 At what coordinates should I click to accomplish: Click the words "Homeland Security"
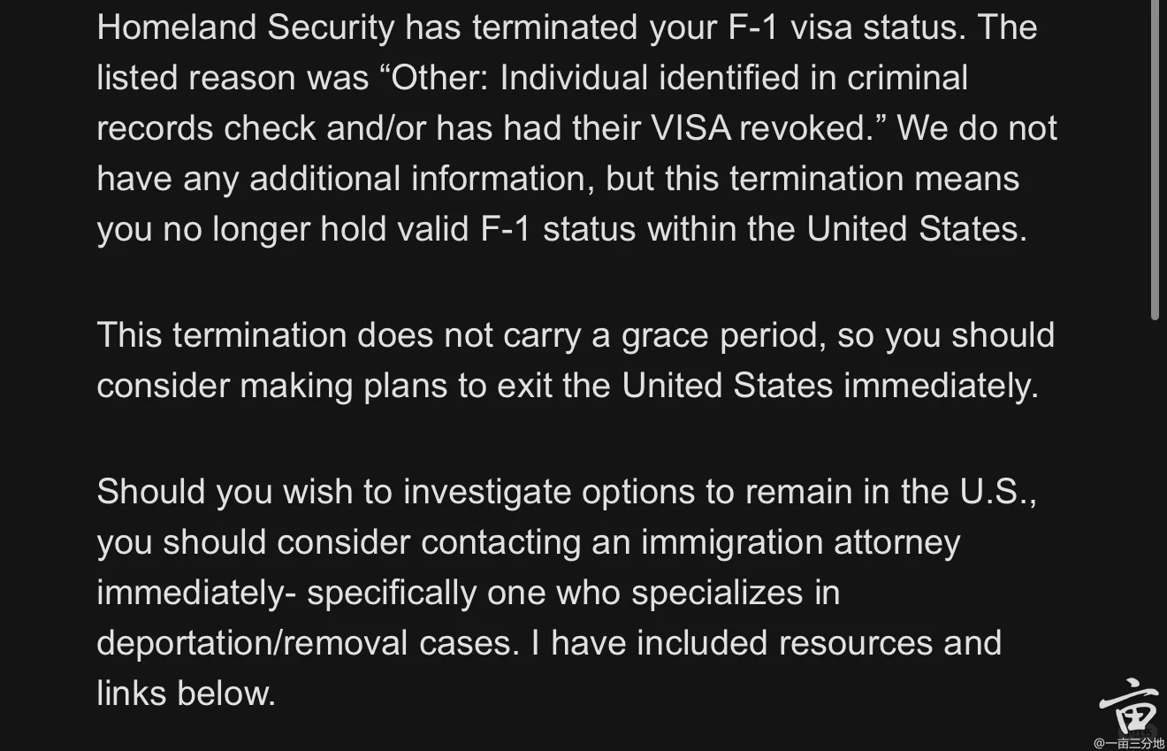point(246,27)
